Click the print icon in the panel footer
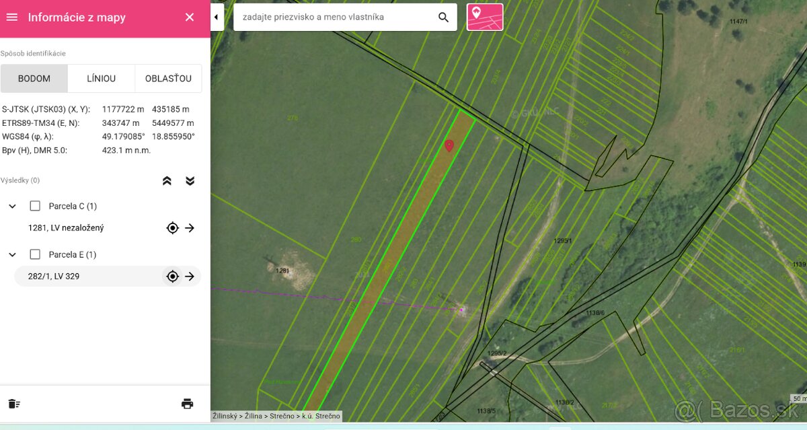Image resolution: width=807 pixels, height=430 pixels. [187, 404]
